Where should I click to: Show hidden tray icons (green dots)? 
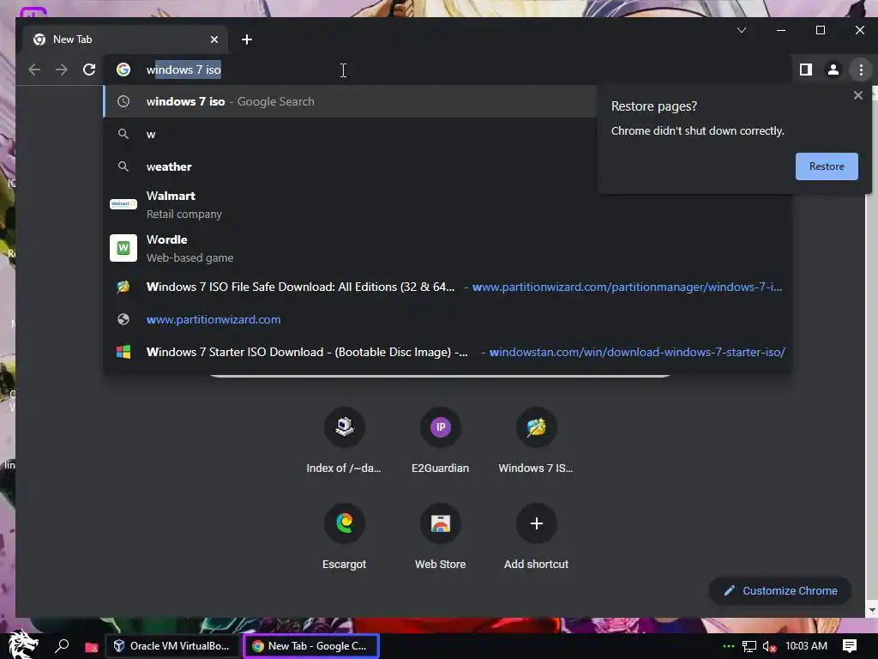(x=729, y=646)
